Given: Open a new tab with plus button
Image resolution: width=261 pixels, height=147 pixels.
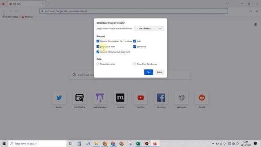Looking at the screenshot, I should point(49,4).
